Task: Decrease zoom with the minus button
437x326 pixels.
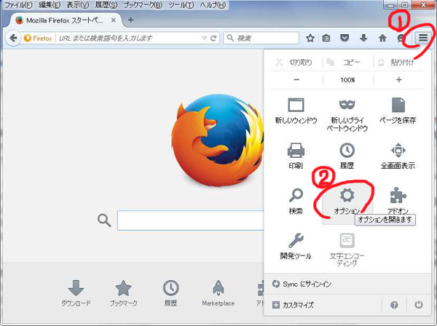Action: tap(296, 79)
